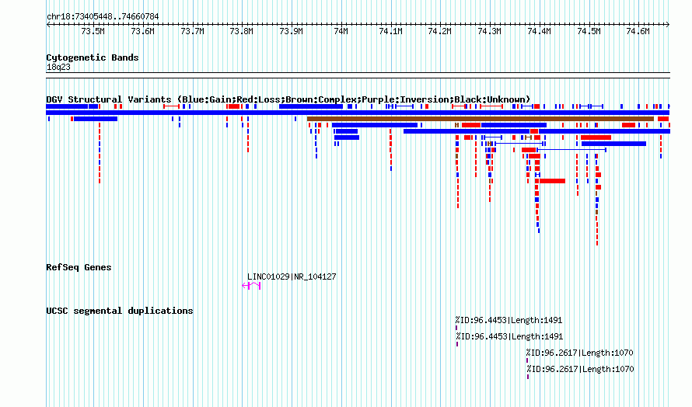692x407 pixels.
Task: Open the DGV Structural Variants track title
Action: click(288, 99)
